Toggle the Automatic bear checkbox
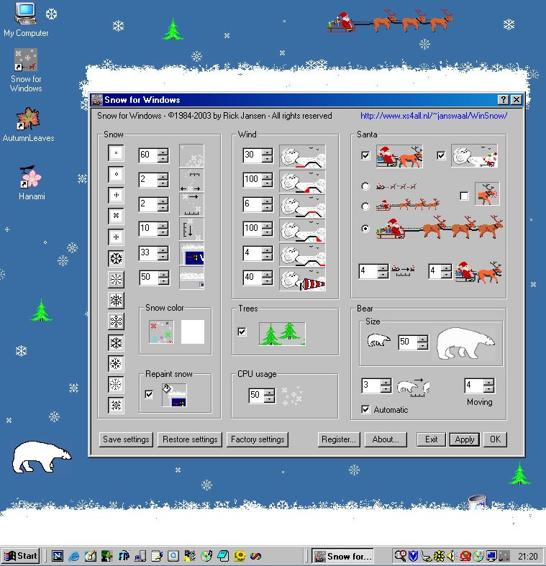The image size is (546, 566). (x=365, y=409)
